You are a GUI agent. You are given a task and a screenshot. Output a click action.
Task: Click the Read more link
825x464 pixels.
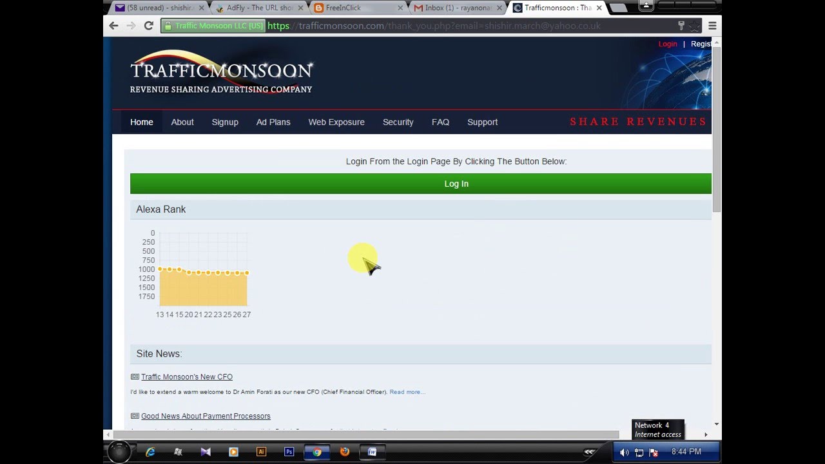(407, 392)
